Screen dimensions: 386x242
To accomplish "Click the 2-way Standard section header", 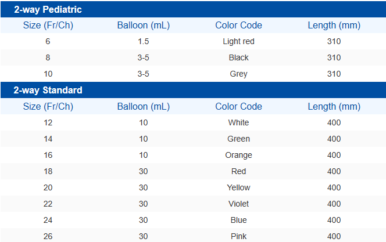I will pyautogui.click(x=48, y=91).
